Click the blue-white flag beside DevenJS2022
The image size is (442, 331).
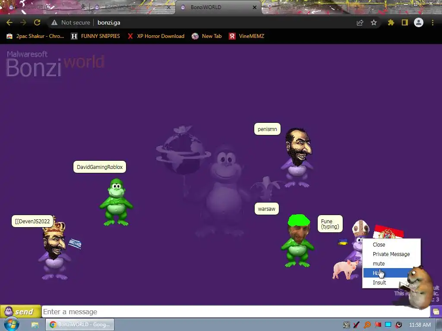pos(75,244)
